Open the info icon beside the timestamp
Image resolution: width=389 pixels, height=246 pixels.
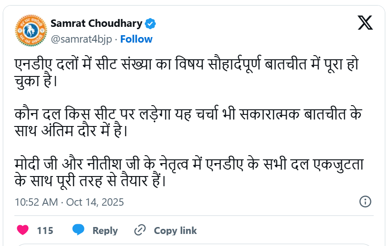click(365, 202)
